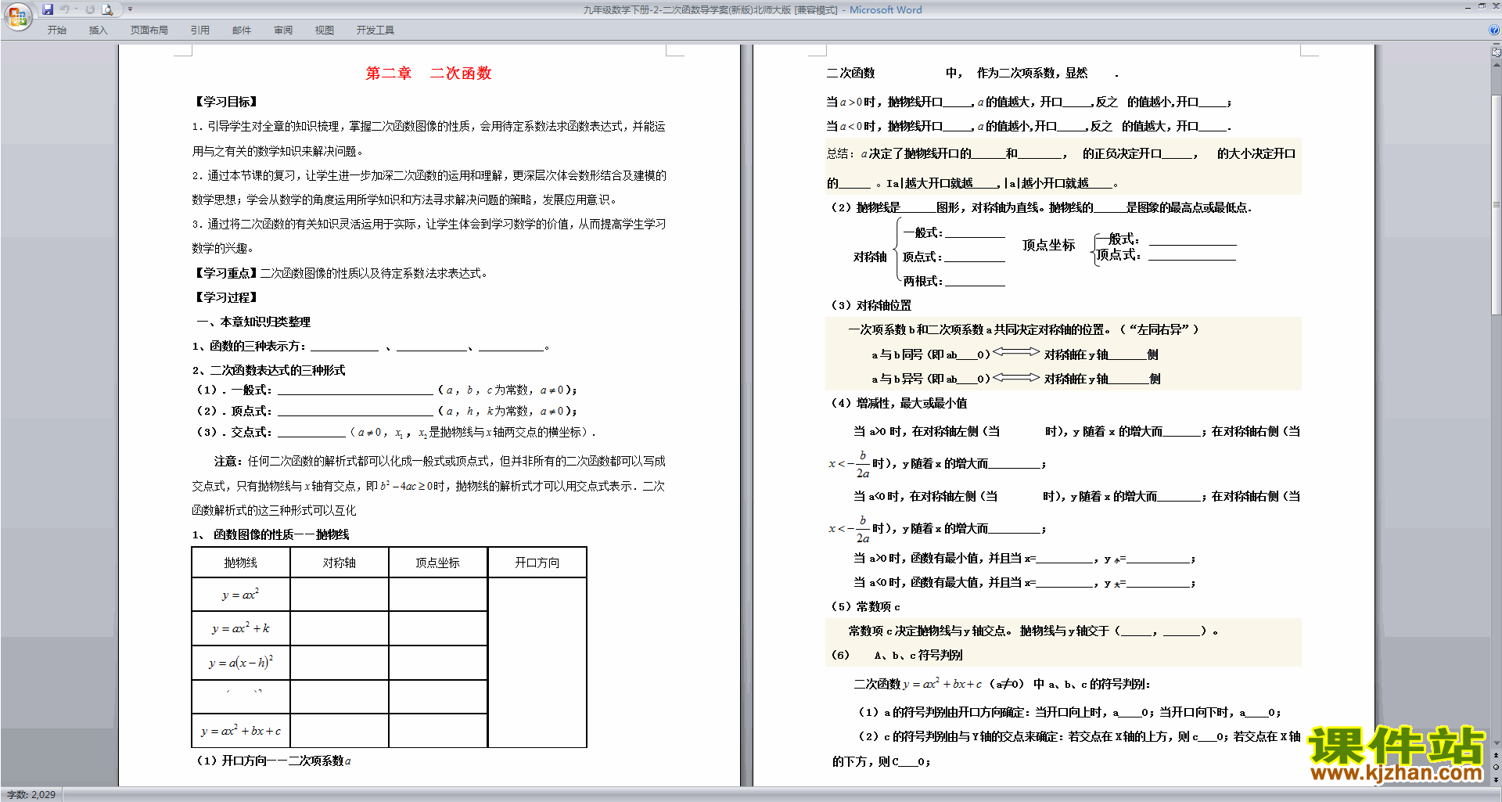Open Microsoft Office Word Help icon
1502x802 pixels.
pyautogui.click(x=1493, y=30)
